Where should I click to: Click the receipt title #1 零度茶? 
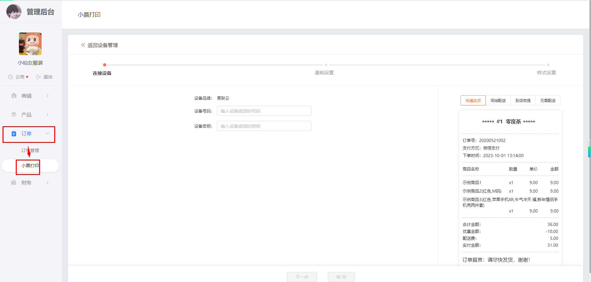point(509,121)
